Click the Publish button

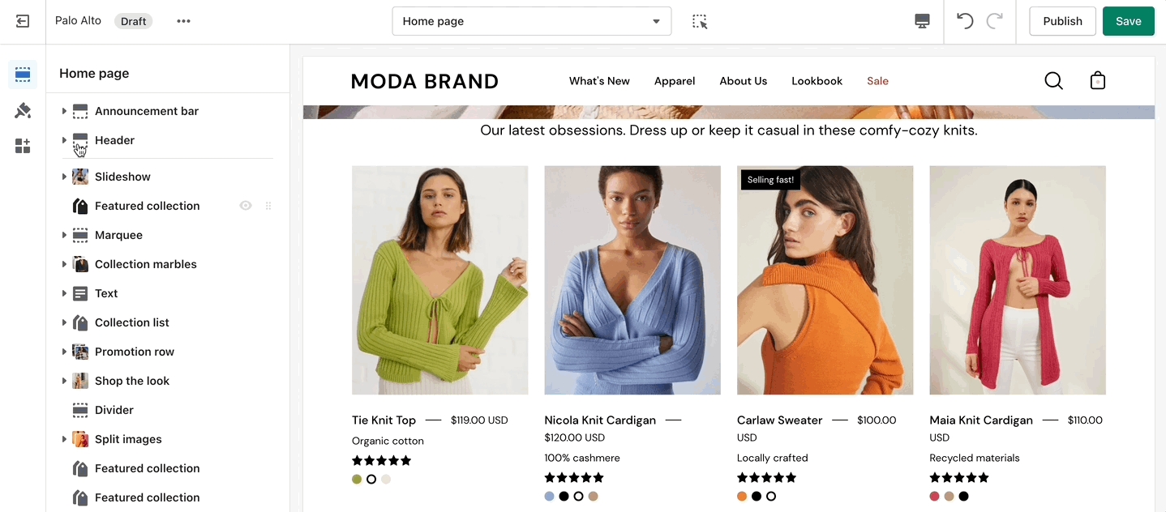coord(1062,21)
